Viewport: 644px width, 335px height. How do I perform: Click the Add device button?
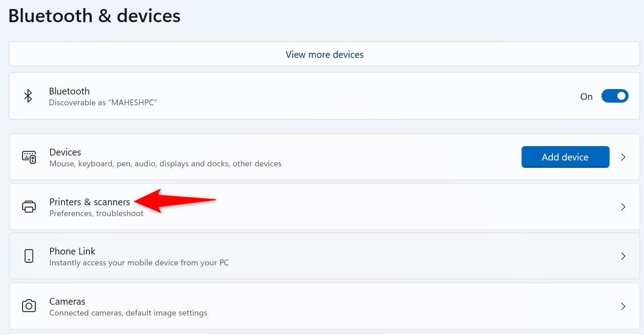tap(565, 157)
